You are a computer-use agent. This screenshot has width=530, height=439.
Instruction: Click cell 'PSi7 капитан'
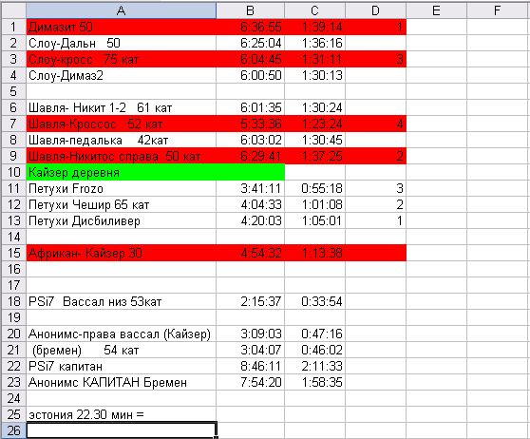[121, 366]
